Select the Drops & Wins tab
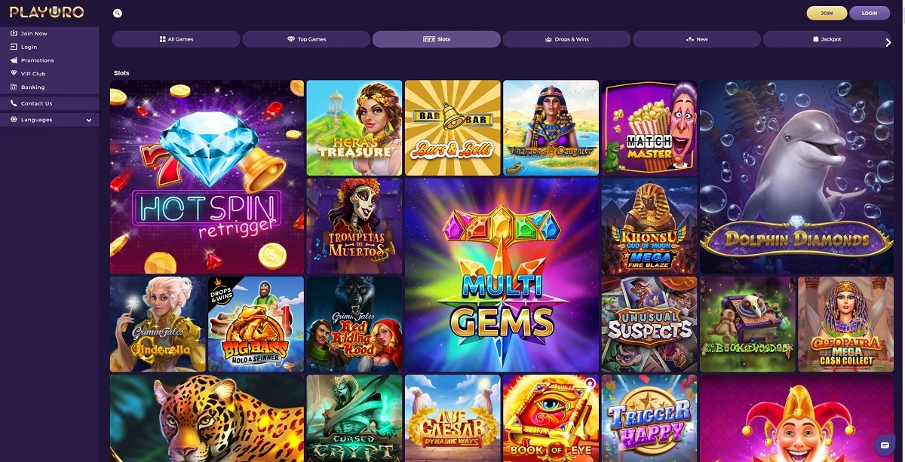This screenshot has height=462, width=905. pyautogui.click(x=566, y=39)
